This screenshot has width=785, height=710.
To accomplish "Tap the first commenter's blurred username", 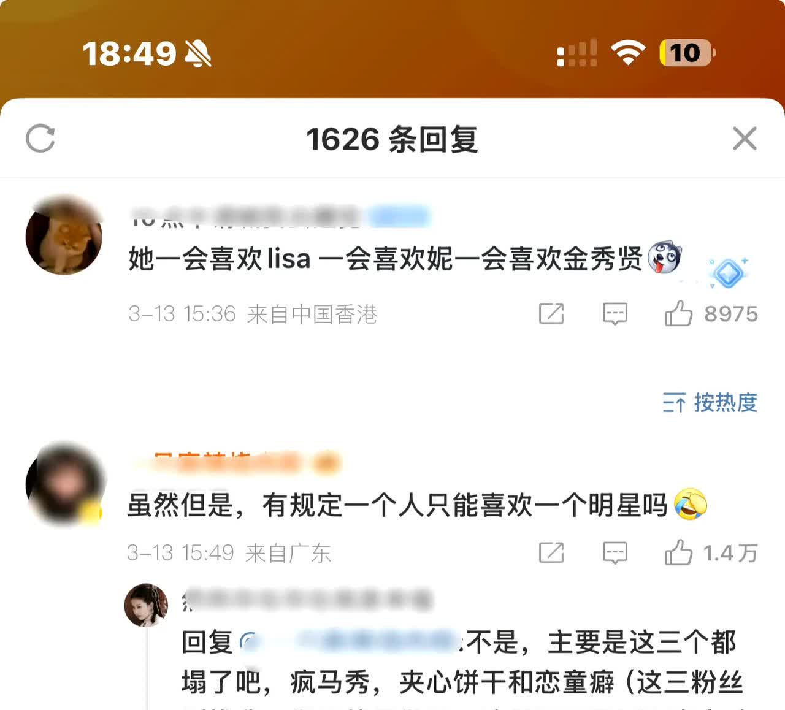I will 280,217.
